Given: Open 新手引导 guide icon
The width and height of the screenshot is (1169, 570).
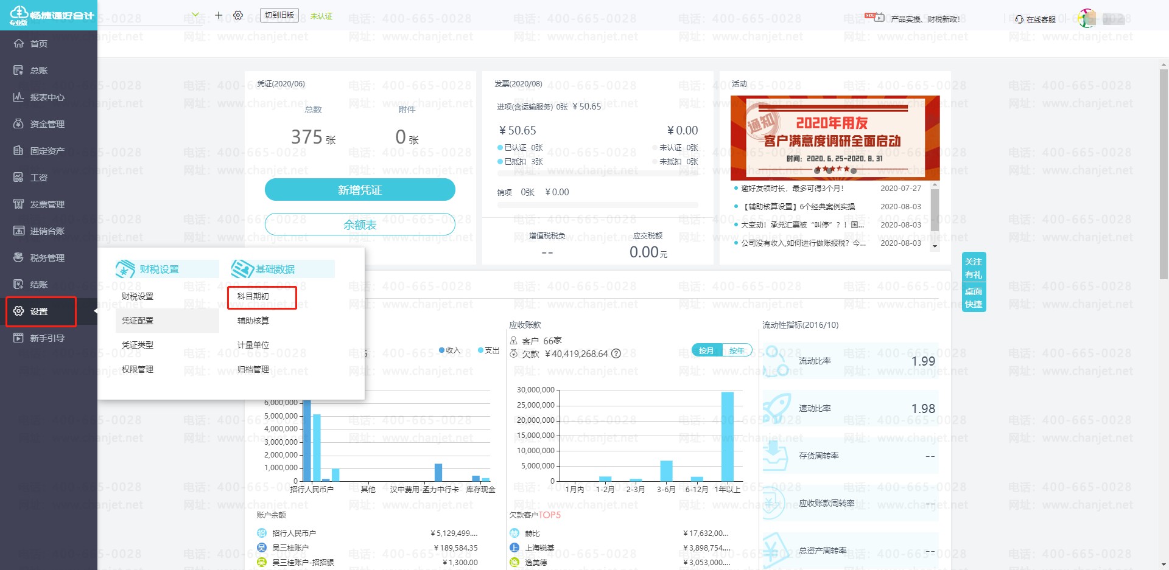Looking at the screenshot, I should pos(18,338).
